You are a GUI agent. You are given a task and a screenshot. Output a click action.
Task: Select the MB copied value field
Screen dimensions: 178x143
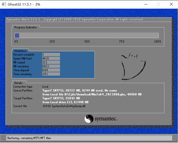[51, 62]
